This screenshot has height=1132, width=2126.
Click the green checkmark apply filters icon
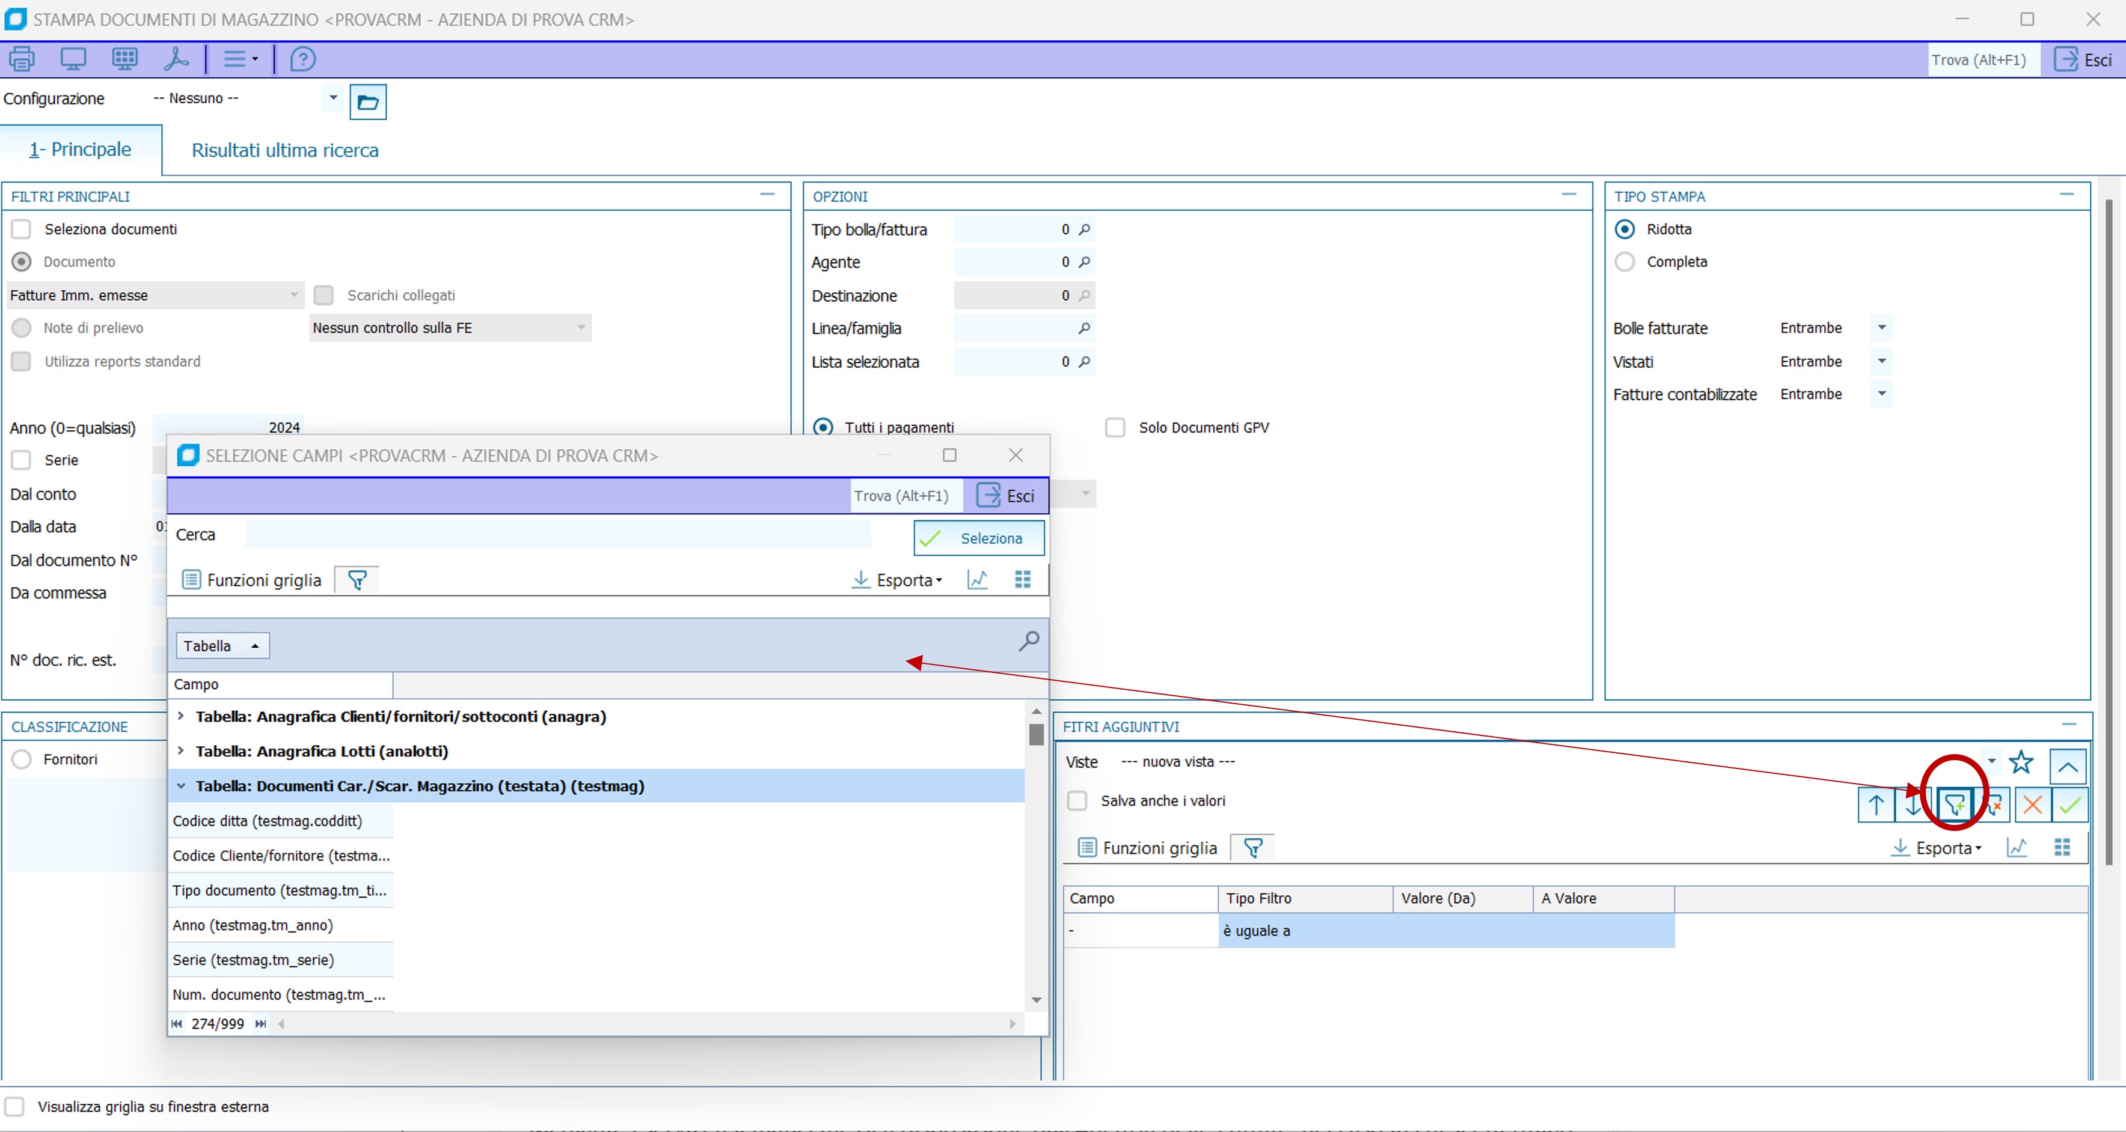pyautogui.click(x=2070, y=805)
